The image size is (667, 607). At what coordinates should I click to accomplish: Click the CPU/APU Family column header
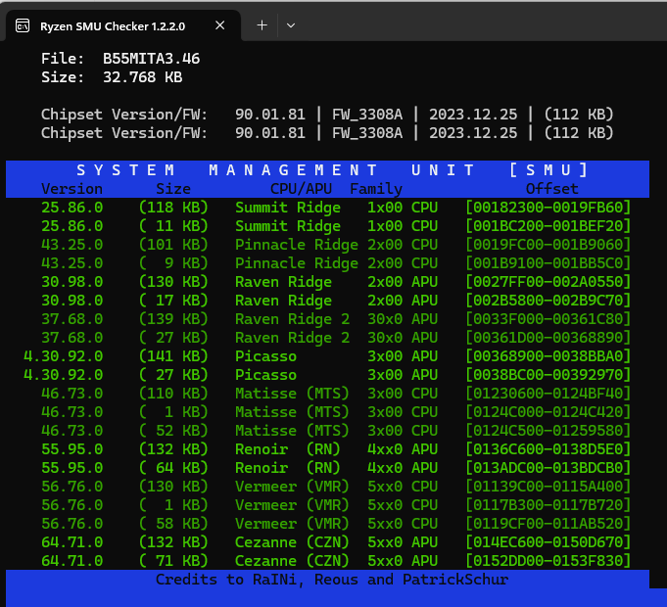click(x=337, y=189)
